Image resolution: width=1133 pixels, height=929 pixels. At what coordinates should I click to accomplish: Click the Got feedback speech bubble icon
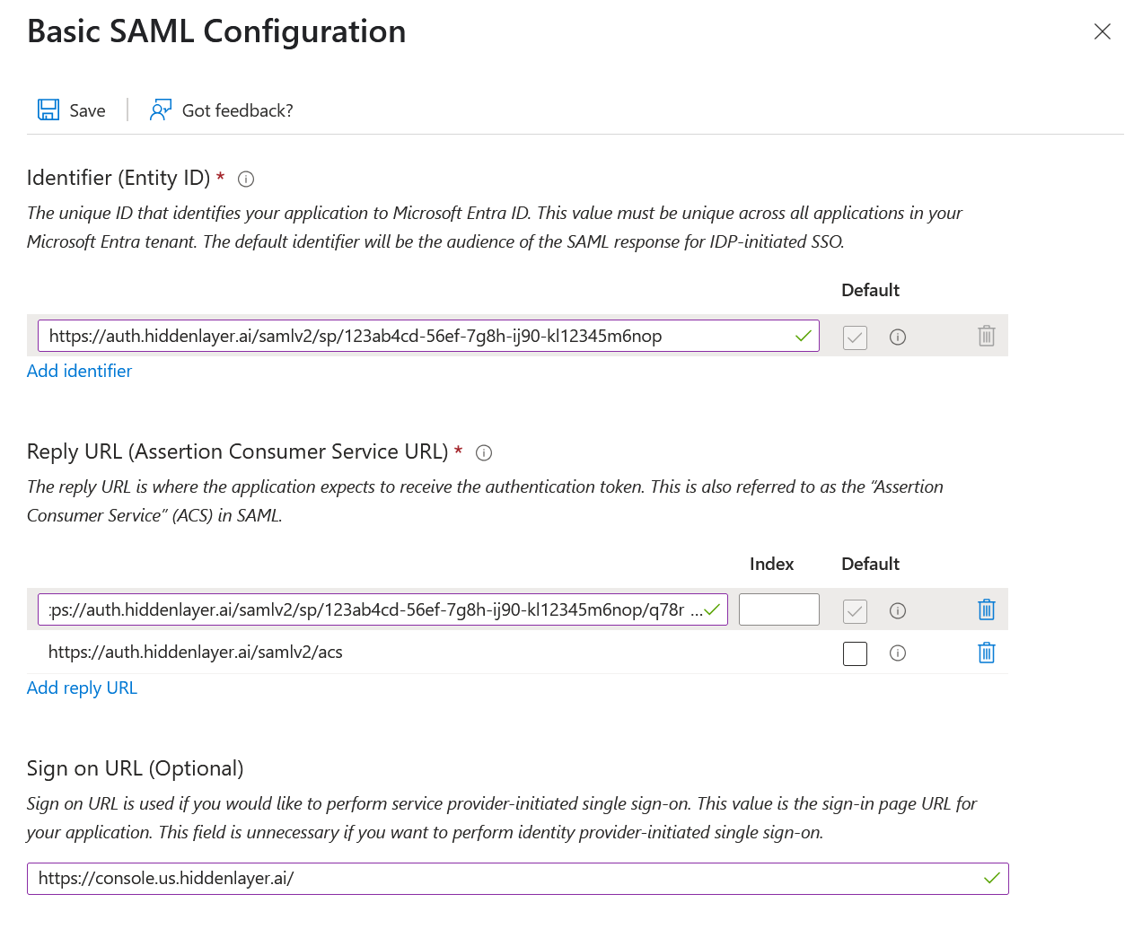[x=160, y=109]
